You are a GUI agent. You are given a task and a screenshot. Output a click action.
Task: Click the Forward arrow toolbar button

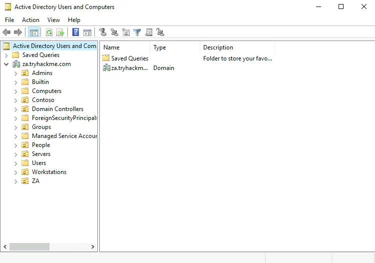tap(18, 32)
